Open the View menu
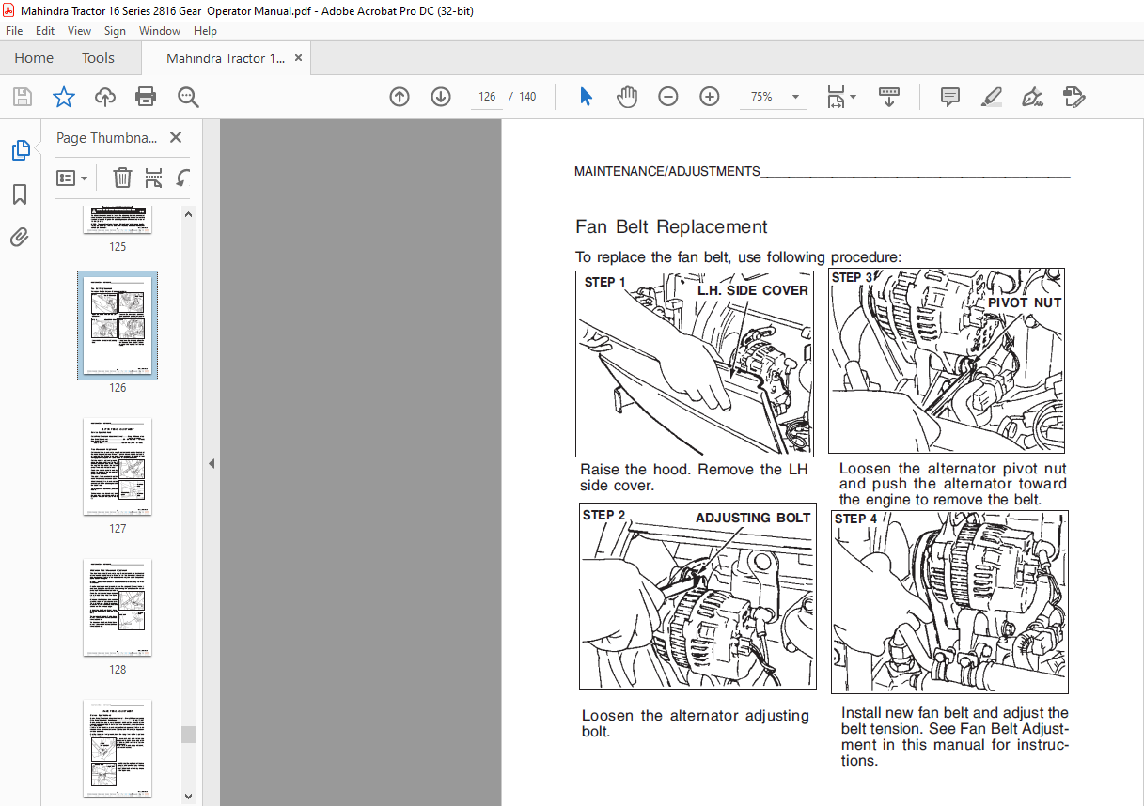1144x806 pixels. (79, 31)
